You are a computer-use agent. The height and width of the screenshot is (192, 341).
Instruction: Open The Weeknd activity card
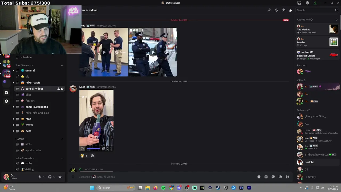(x=318, y=29)
